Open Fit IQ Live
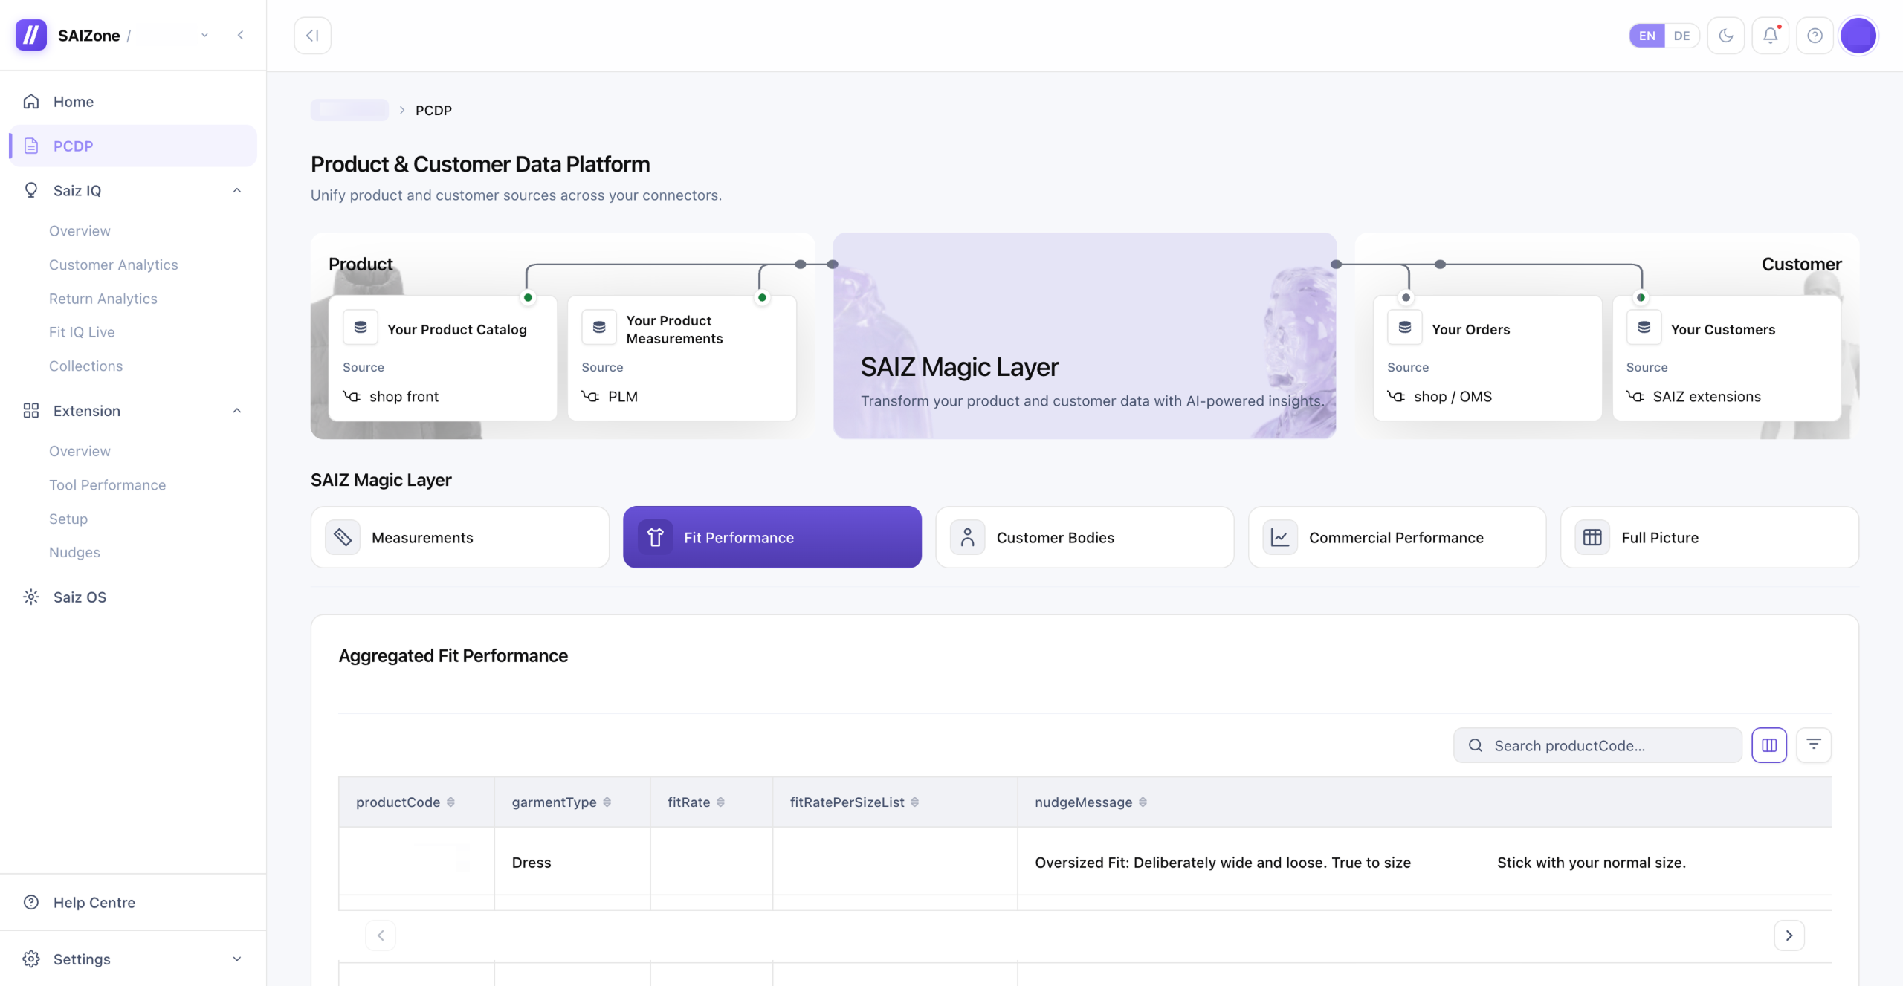Image resolution: width=1903 pixels, height=986 pixels. (82, 332)
